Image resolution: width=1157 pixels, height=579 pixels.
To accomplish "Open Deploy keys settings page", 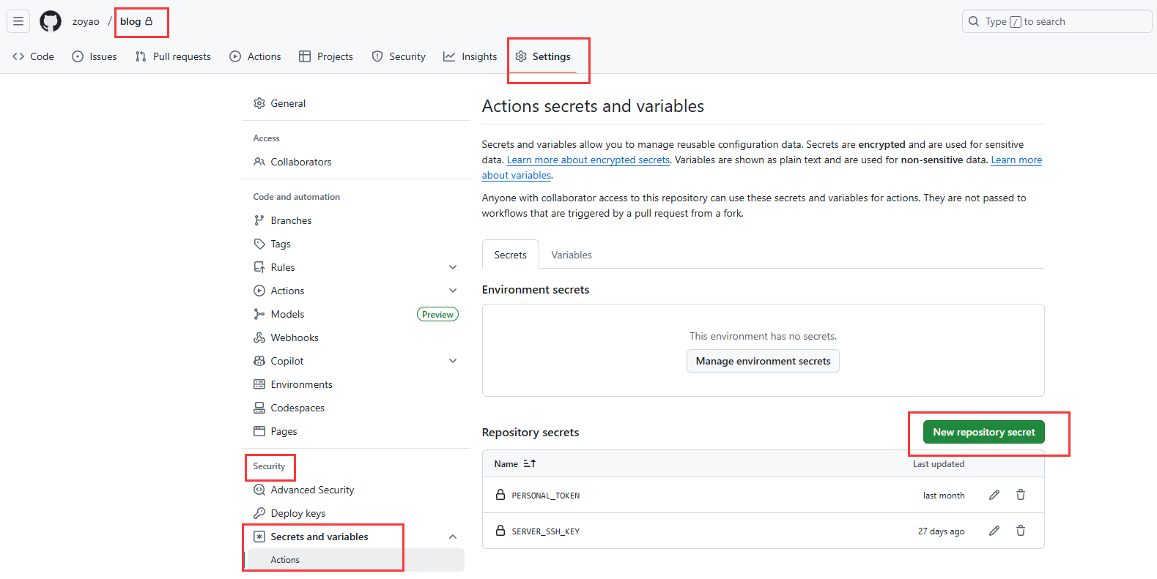I will pyautogui.click(x=297, y=513).
